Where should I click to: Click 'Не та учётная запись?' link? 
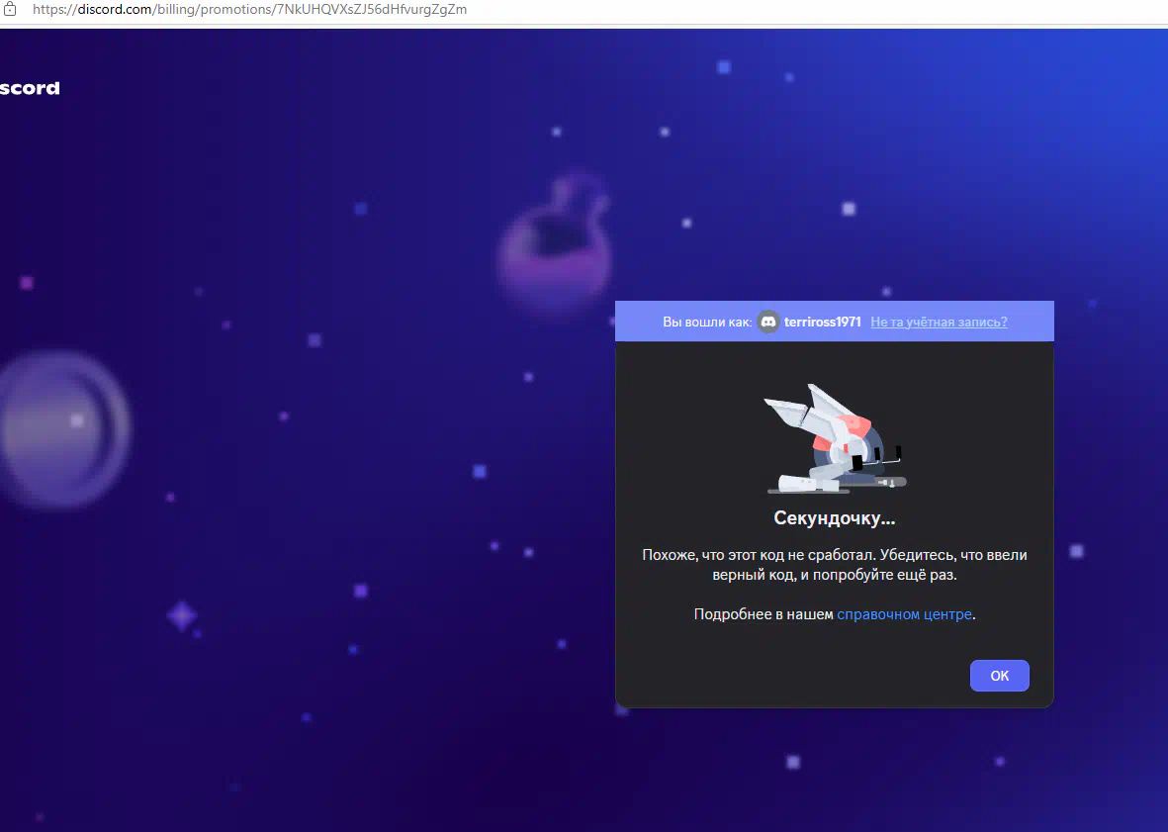[939, 322]
